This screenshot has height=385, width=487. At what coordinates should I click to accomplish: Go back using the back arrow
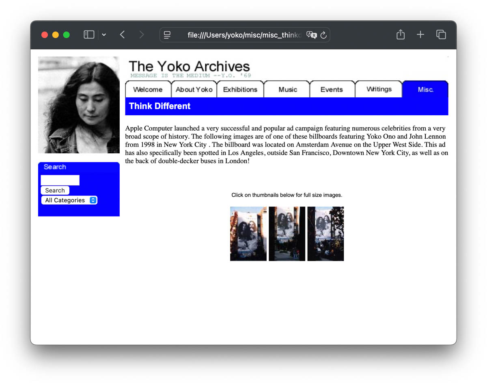(x=122, y=34)
